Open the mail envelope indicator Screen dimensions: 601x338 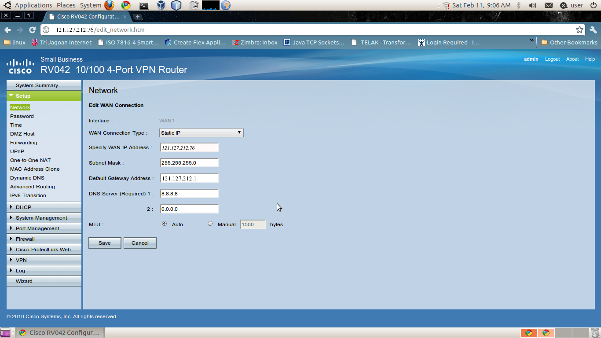[x=549, y=5]
